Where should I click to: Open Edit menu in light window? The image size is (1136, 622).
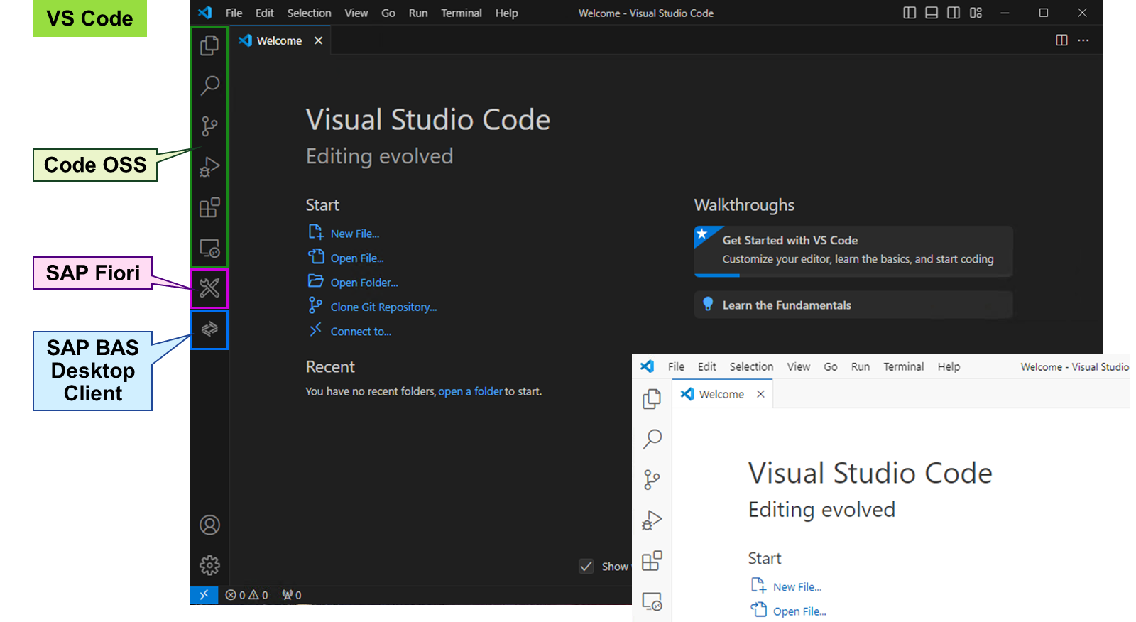tap(707, 366)
